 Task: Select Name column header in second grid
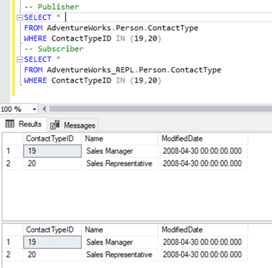(120, 230)
